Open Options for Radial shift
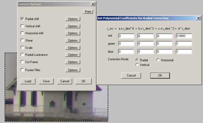This screenshot has height=123, width=203. 73,19
